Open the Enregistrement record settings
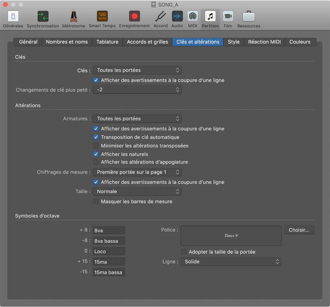The width and height of the screenshot is (330, 307). point(134,16)
